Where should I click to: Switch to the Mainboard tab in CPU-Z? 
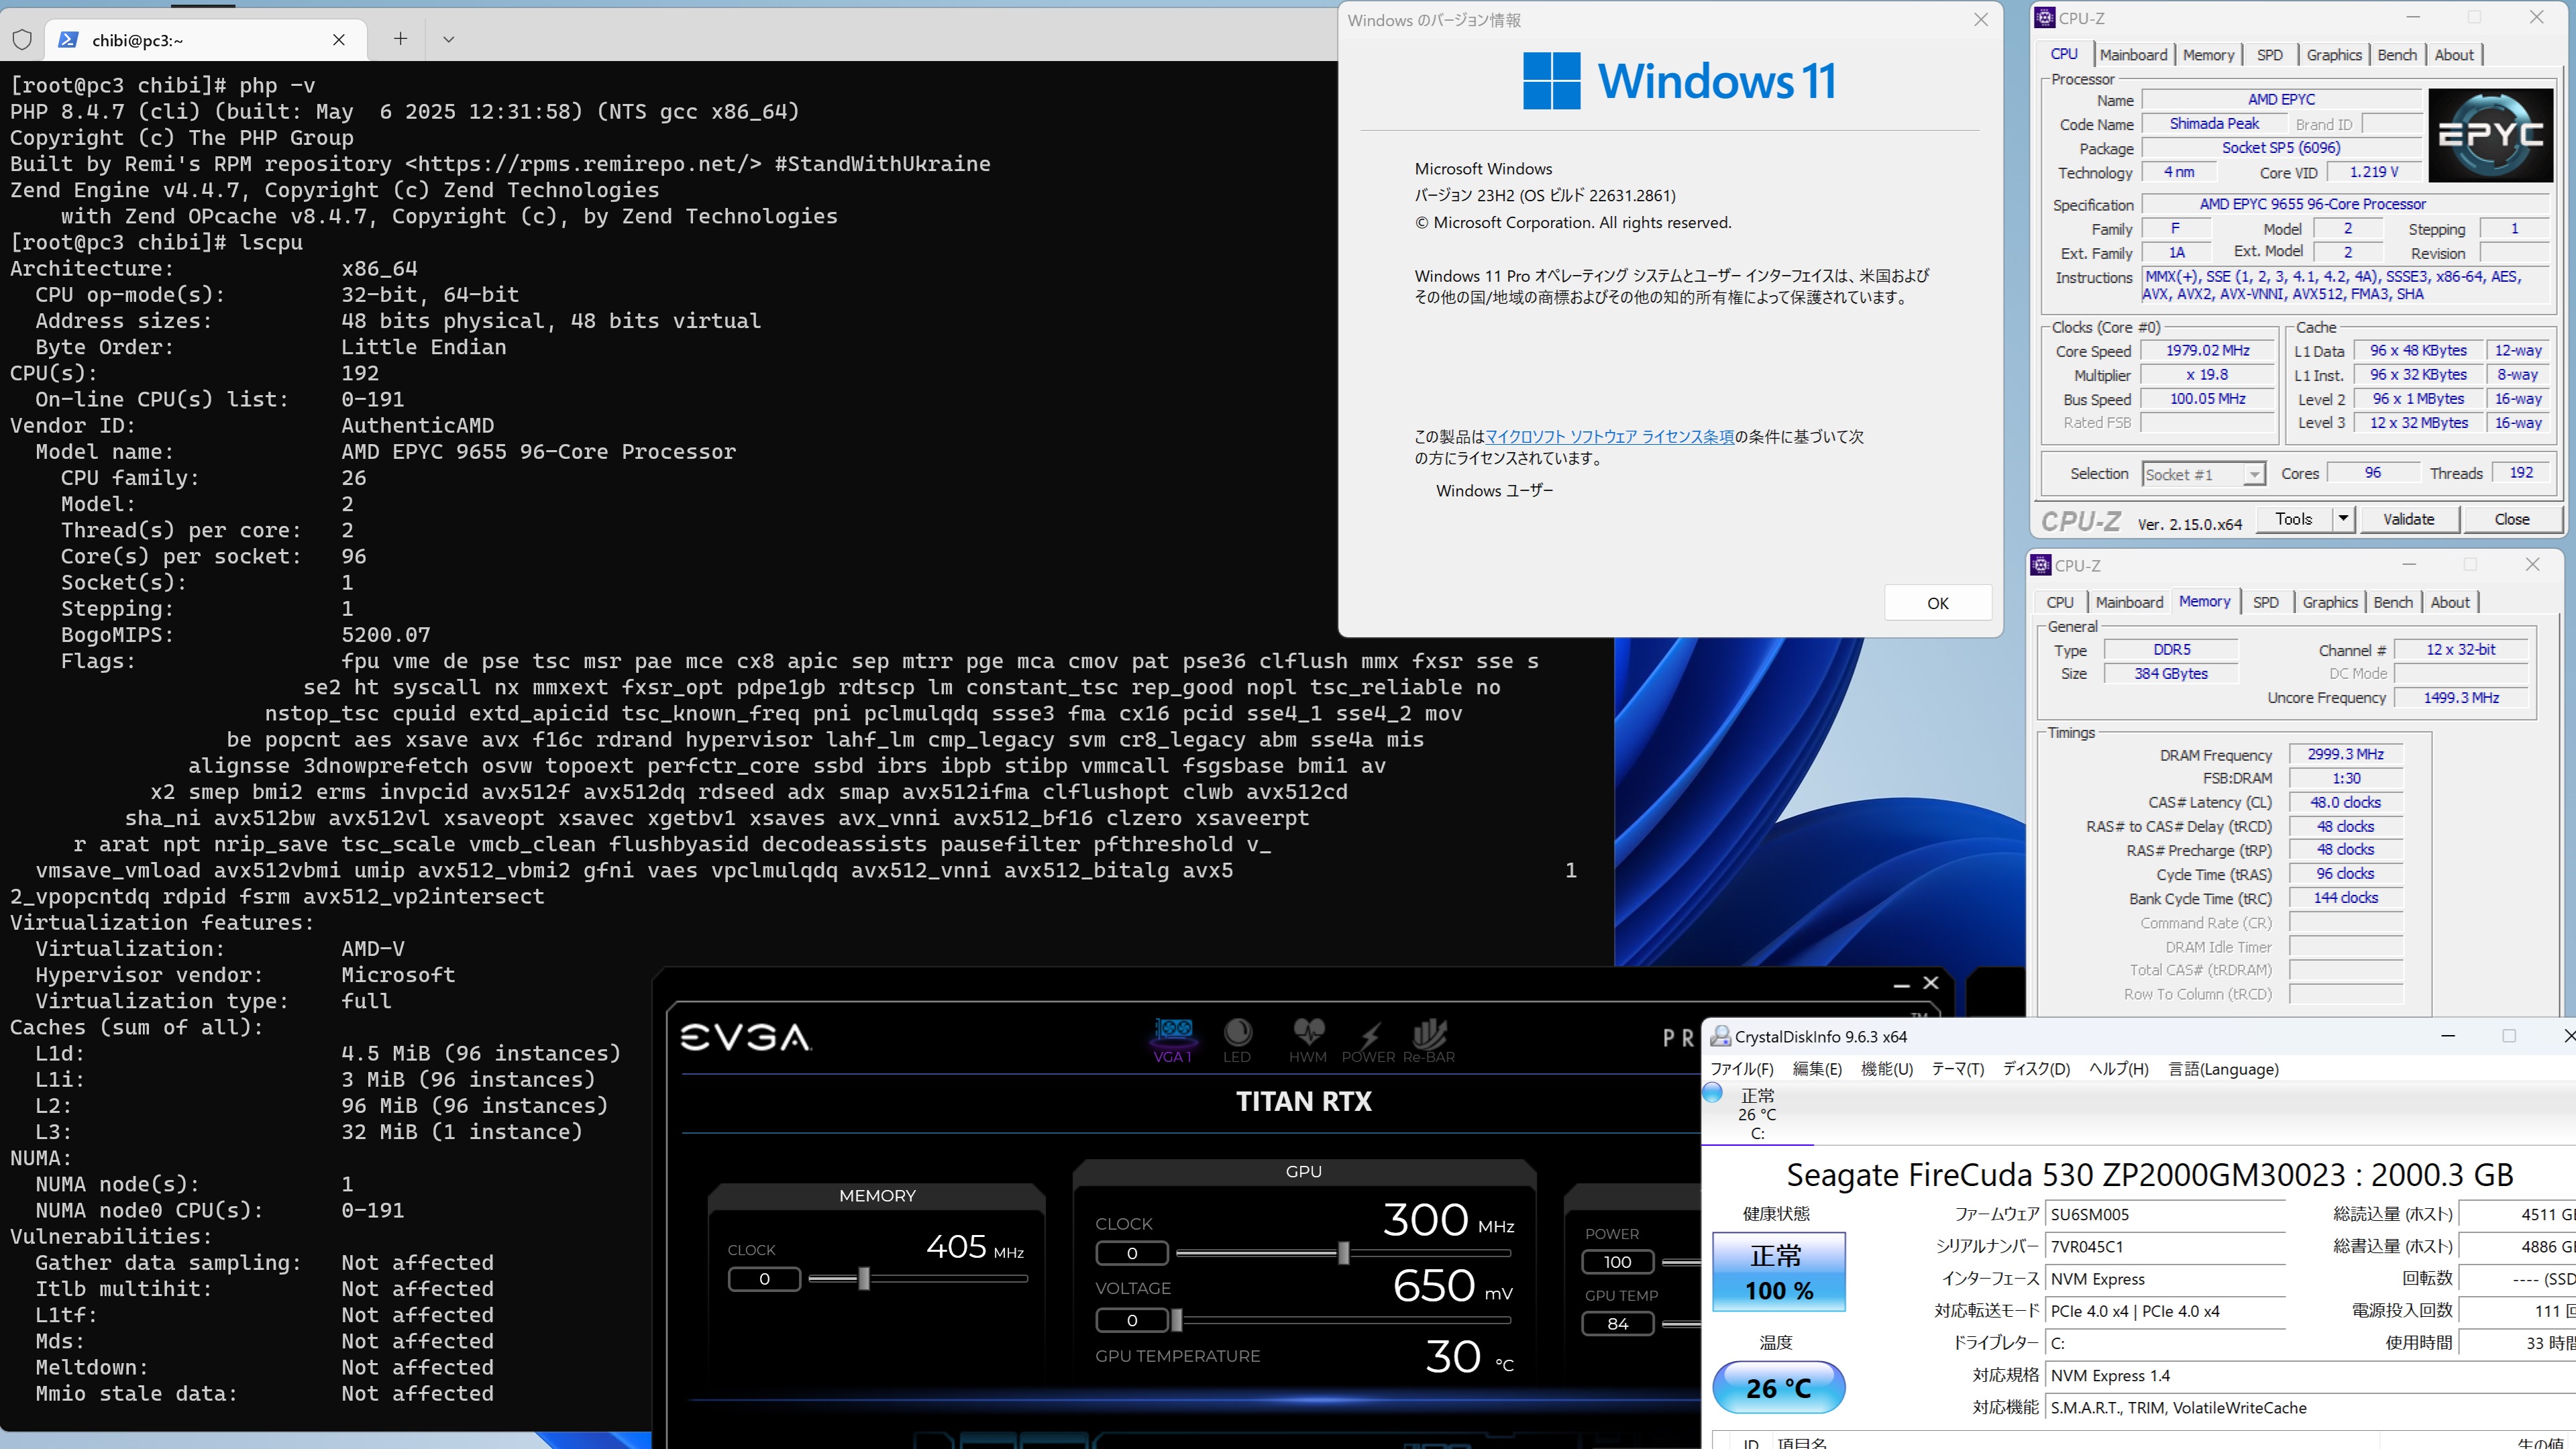(x=2133, y=55)
